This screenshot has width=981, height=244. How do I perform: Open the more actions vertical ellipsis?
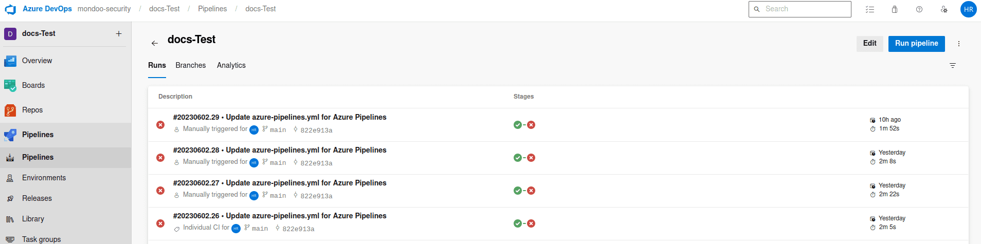pyautogui.click(x=959, y=44)
